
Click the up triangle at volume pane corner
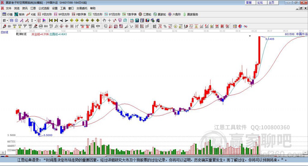point(3,152)
